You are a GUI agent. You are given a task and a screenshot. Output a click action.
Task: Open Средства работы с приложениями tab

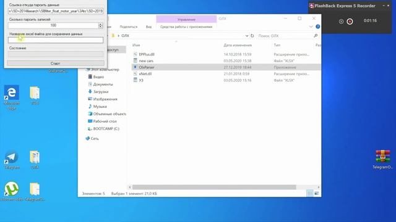pos(186,27)
